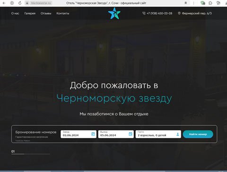Click the Заезд date field 02.06.2024
The height and width of the screenshot is (172, 227).
point(79,134)
